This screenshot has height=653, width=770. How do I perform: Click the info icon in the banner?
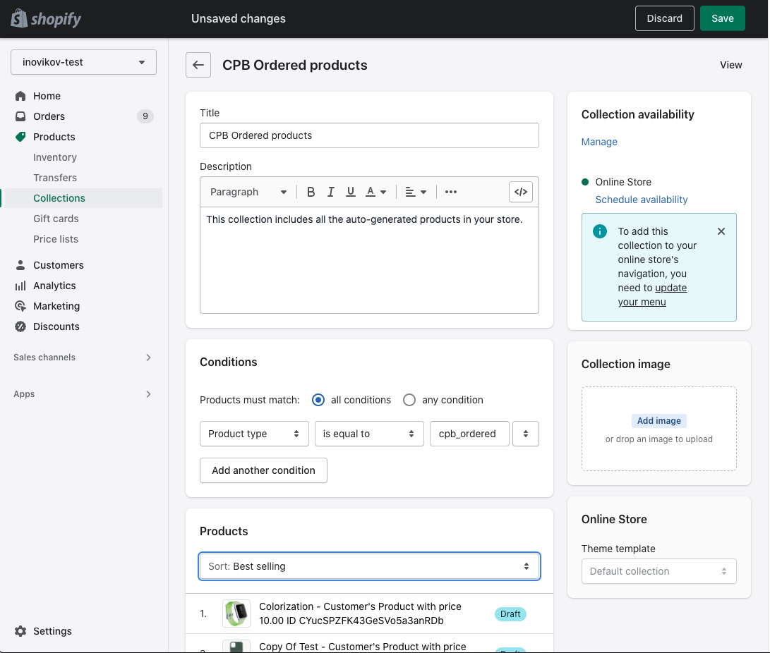600,231
